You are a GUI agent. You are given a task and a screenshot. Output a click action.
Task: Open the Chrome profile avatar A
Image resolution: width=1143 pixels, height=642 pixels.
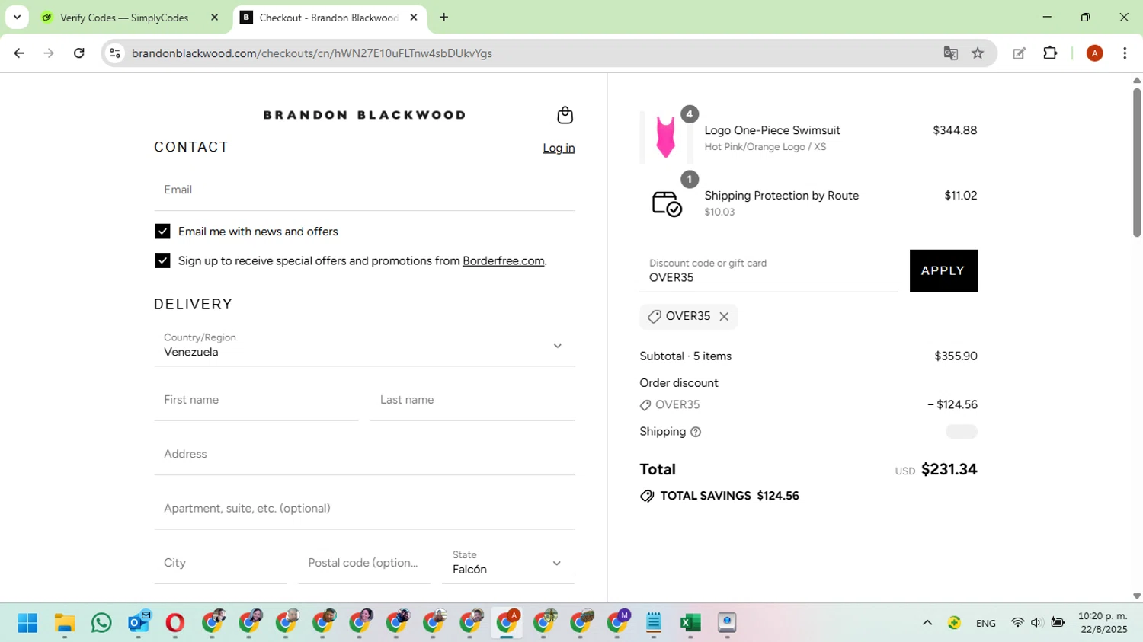point(1094,53)
